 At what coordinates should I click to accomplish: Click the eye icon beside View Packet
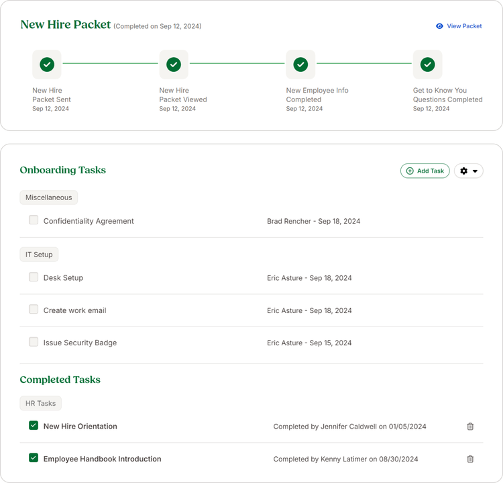click(439, 26)
